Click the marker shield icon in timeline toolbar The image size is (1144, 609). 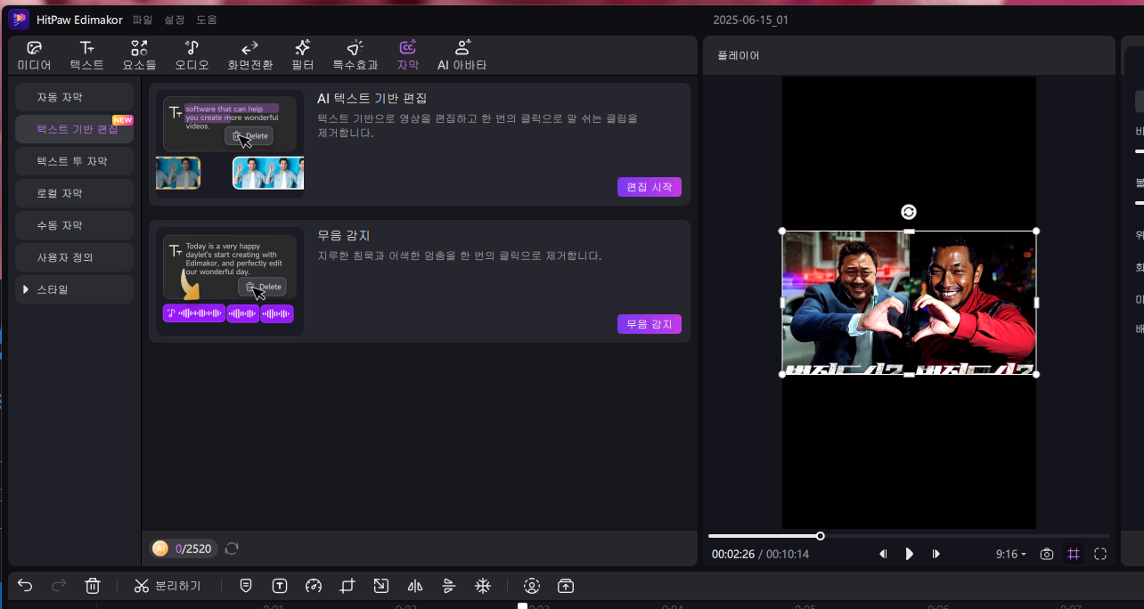pos(246,586)
